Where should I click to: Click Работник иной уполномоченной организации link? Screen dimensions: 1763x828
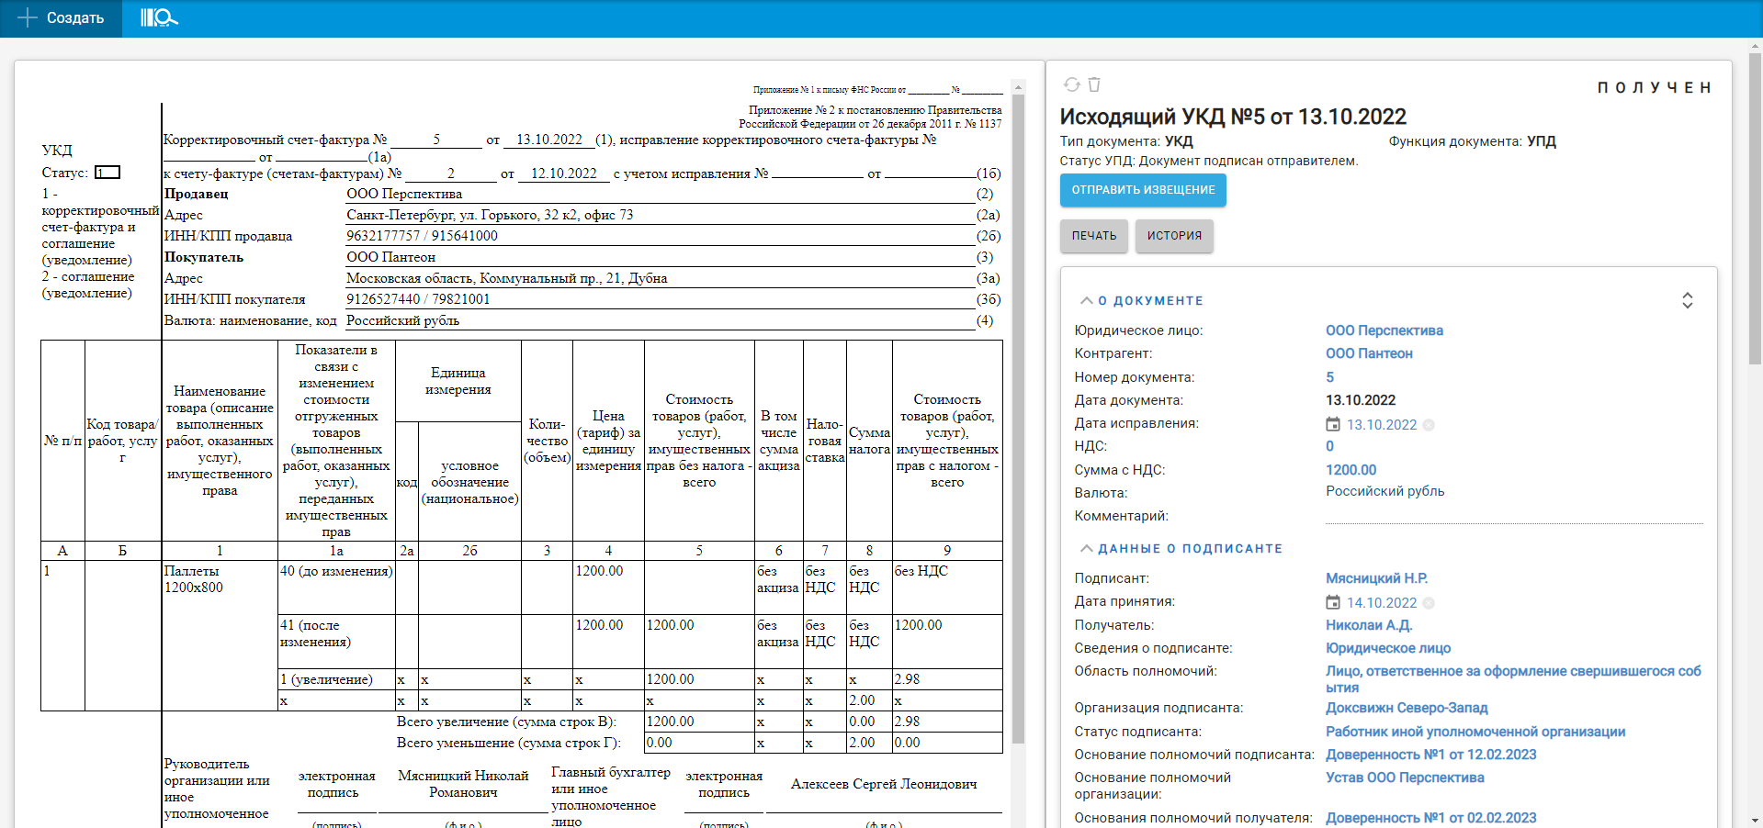pos(1475,732)
